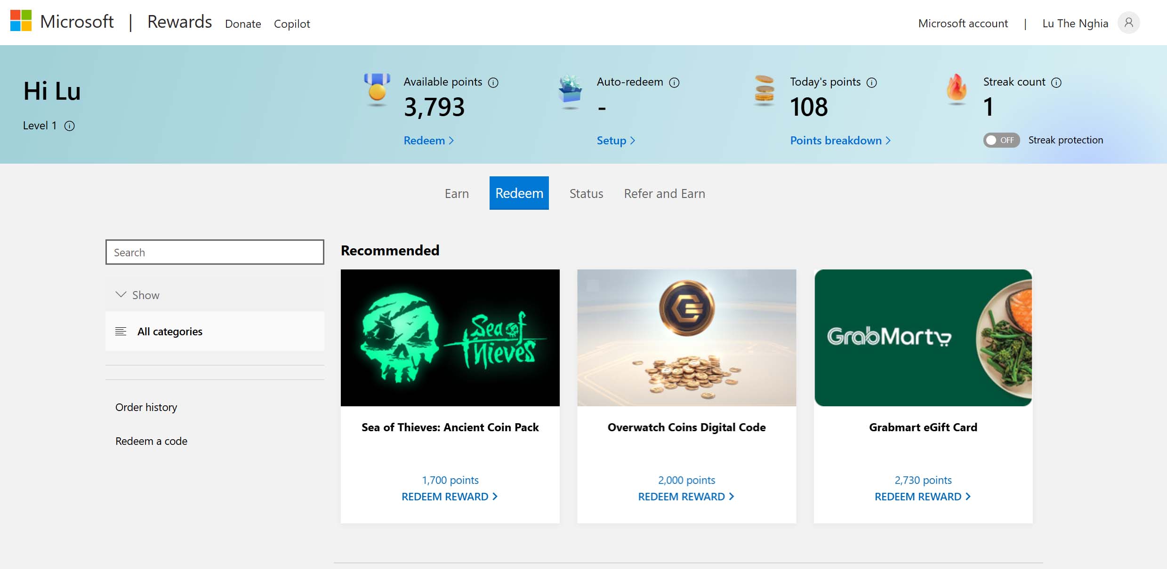
Task: Open the Refer and Earn tab
Action: point(664,193)
